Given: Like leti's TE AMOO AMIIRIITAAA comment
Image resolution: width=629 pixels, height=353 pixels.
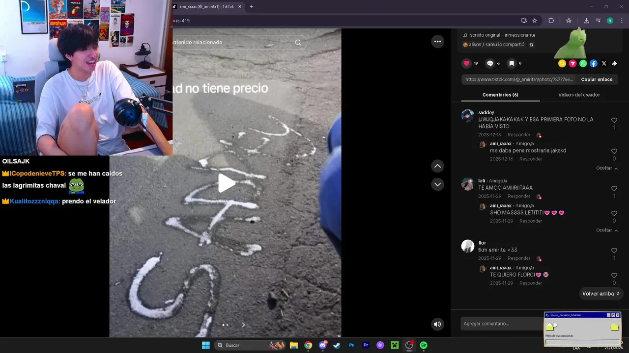Looking at the screenshot, I should click(x=614, y=189).
